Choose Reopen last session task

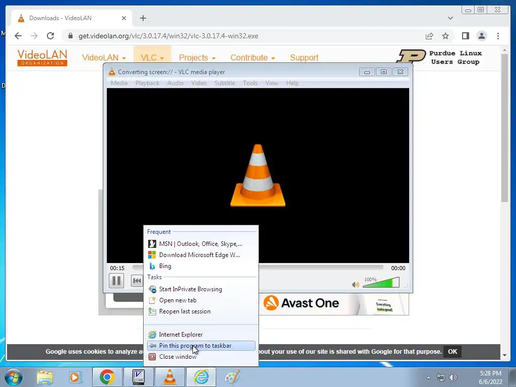pos(201,311)
